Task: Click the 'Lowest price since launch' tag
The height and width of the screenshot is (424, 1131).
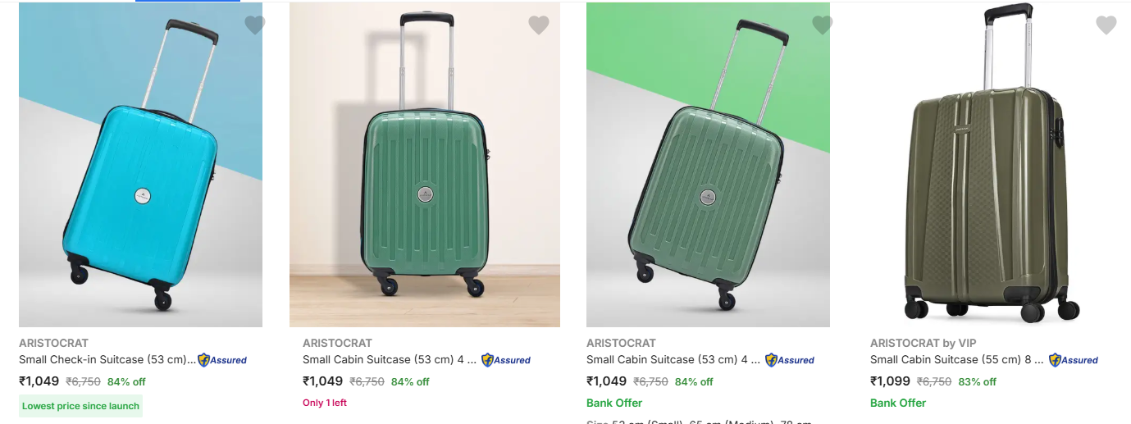Action: [x=80, y=406]
